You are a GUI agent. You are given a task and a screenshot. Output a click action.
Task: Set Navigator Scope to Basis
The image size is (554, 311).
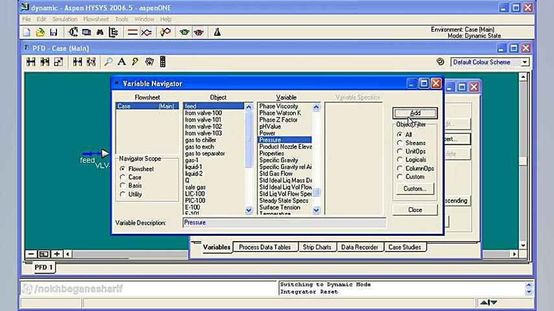[123, 185]
